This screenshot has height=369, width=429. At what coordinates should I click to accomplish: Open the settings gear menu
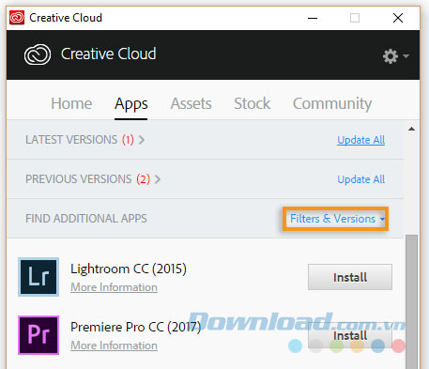[395, 56]
